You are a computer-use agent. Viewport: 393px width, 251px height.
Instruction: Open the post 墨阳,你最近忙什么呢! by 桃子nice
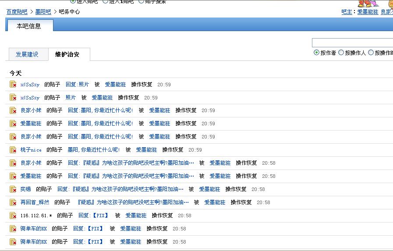coord(94,150)
